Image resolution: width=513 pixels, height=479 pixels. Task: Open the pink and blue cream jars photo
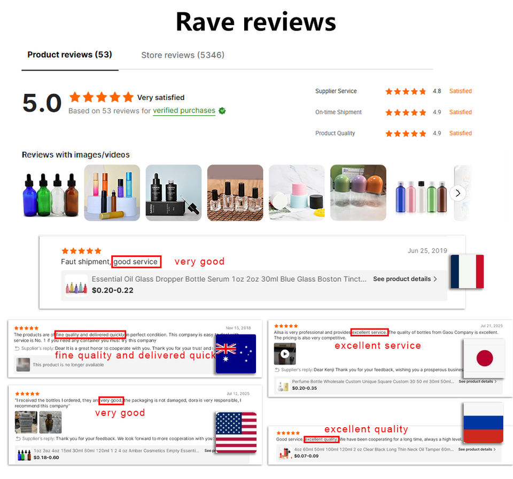[x=297, y=193]
